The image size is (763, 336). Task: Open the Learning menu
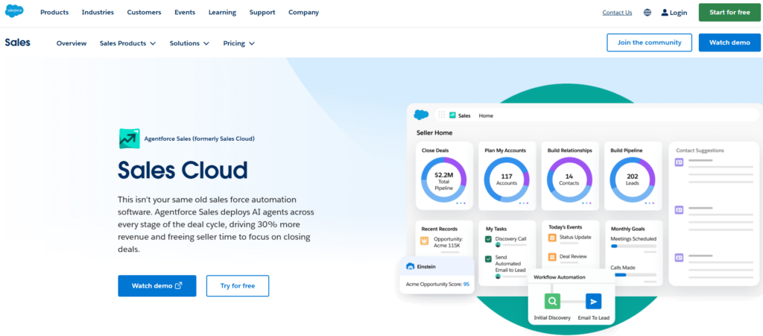(x=222, y=12)
